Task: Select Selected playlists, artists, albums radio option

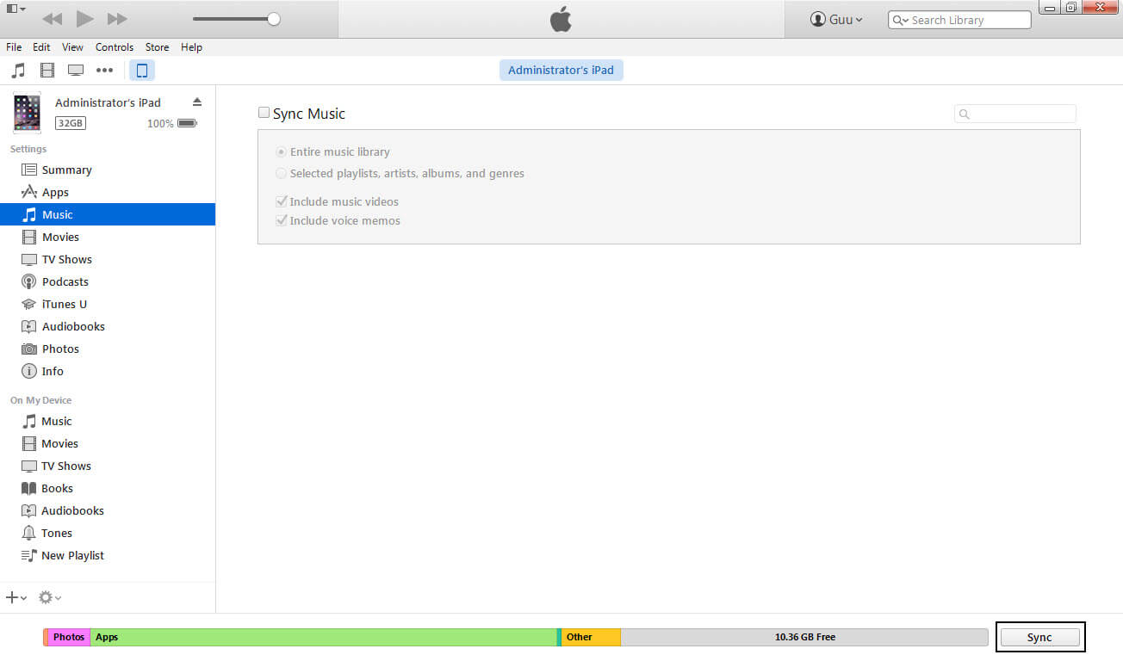Action: point(281,173)
